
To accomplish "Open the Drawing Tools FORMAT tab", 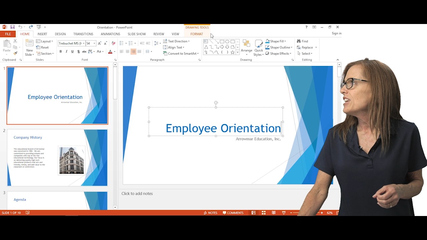I will 197,34.
